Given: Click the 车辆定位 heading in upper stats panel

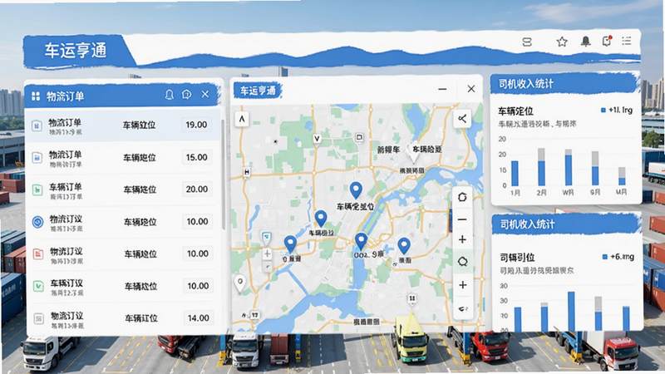Looking at the screenshot, I should tap(515, 111).
